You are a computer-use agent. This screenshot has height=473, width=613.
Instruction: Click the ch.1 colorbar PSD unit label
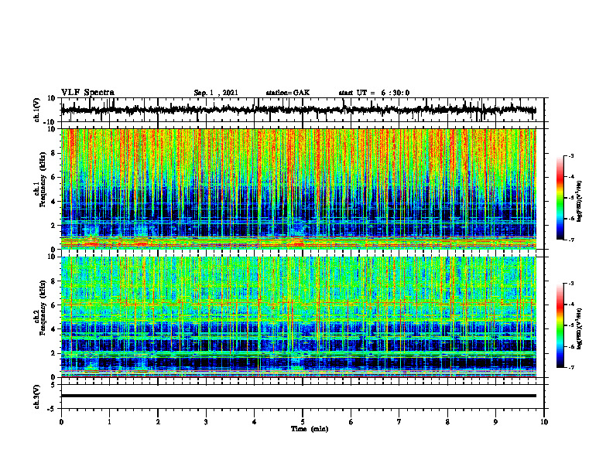[579, 202]
